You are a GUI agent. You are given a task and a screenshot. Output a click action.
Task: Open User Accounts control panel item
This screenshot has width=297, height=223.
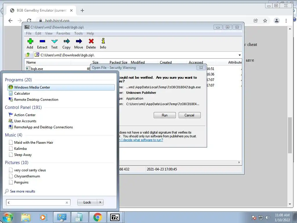click(x=25, y=121)
